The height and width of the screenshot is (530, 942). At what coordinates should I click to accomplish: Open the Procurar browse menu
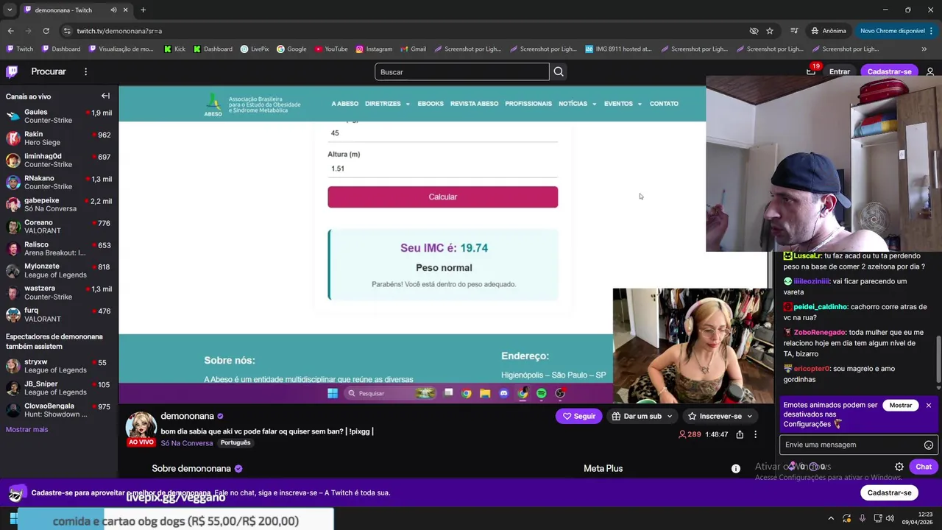pos(49,71)
